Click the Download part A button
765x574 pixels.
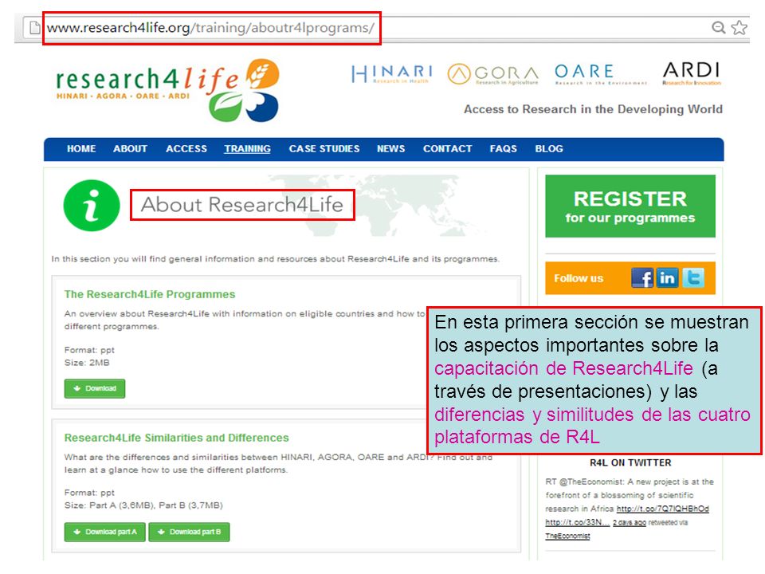click(x=105, y=532)
